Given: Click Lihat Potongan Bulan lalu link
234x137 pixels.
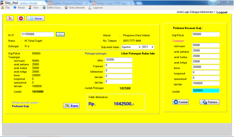Looking at the screenshot, I should click(x=138, y=53).
